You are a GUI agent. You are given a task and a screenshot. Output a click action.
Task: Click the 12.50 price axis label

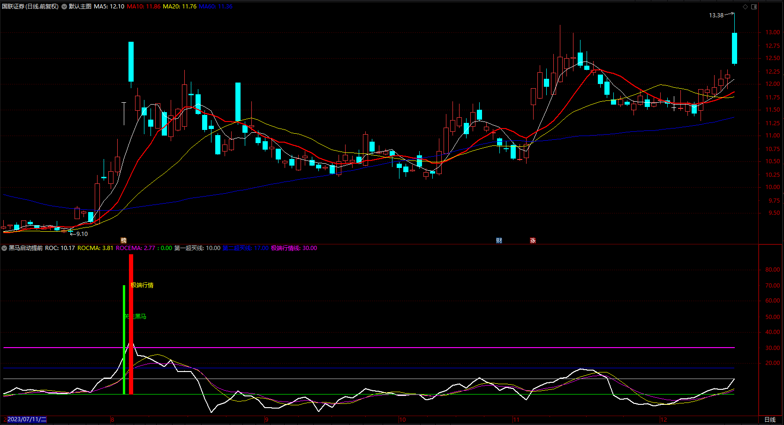point(773,59)
